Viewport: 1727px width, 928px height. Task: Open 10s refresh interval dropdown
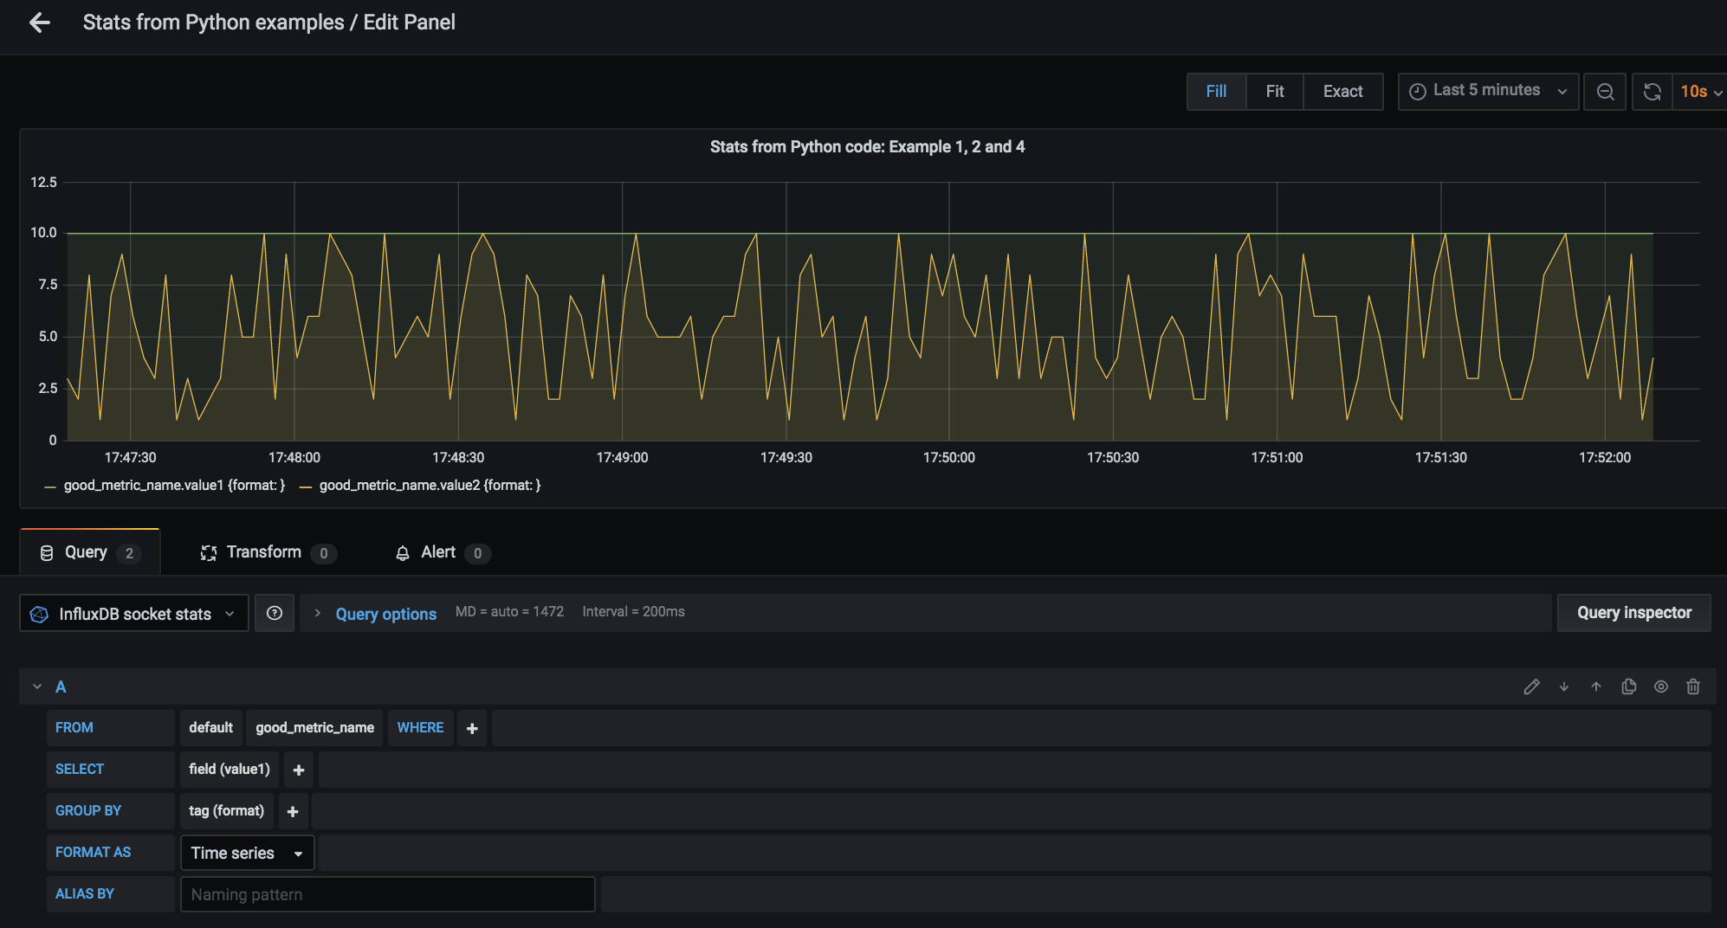coord(1698,92)
